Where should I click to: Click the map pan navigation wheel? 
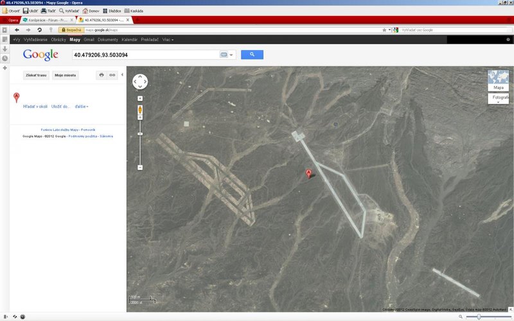point(140,82)
